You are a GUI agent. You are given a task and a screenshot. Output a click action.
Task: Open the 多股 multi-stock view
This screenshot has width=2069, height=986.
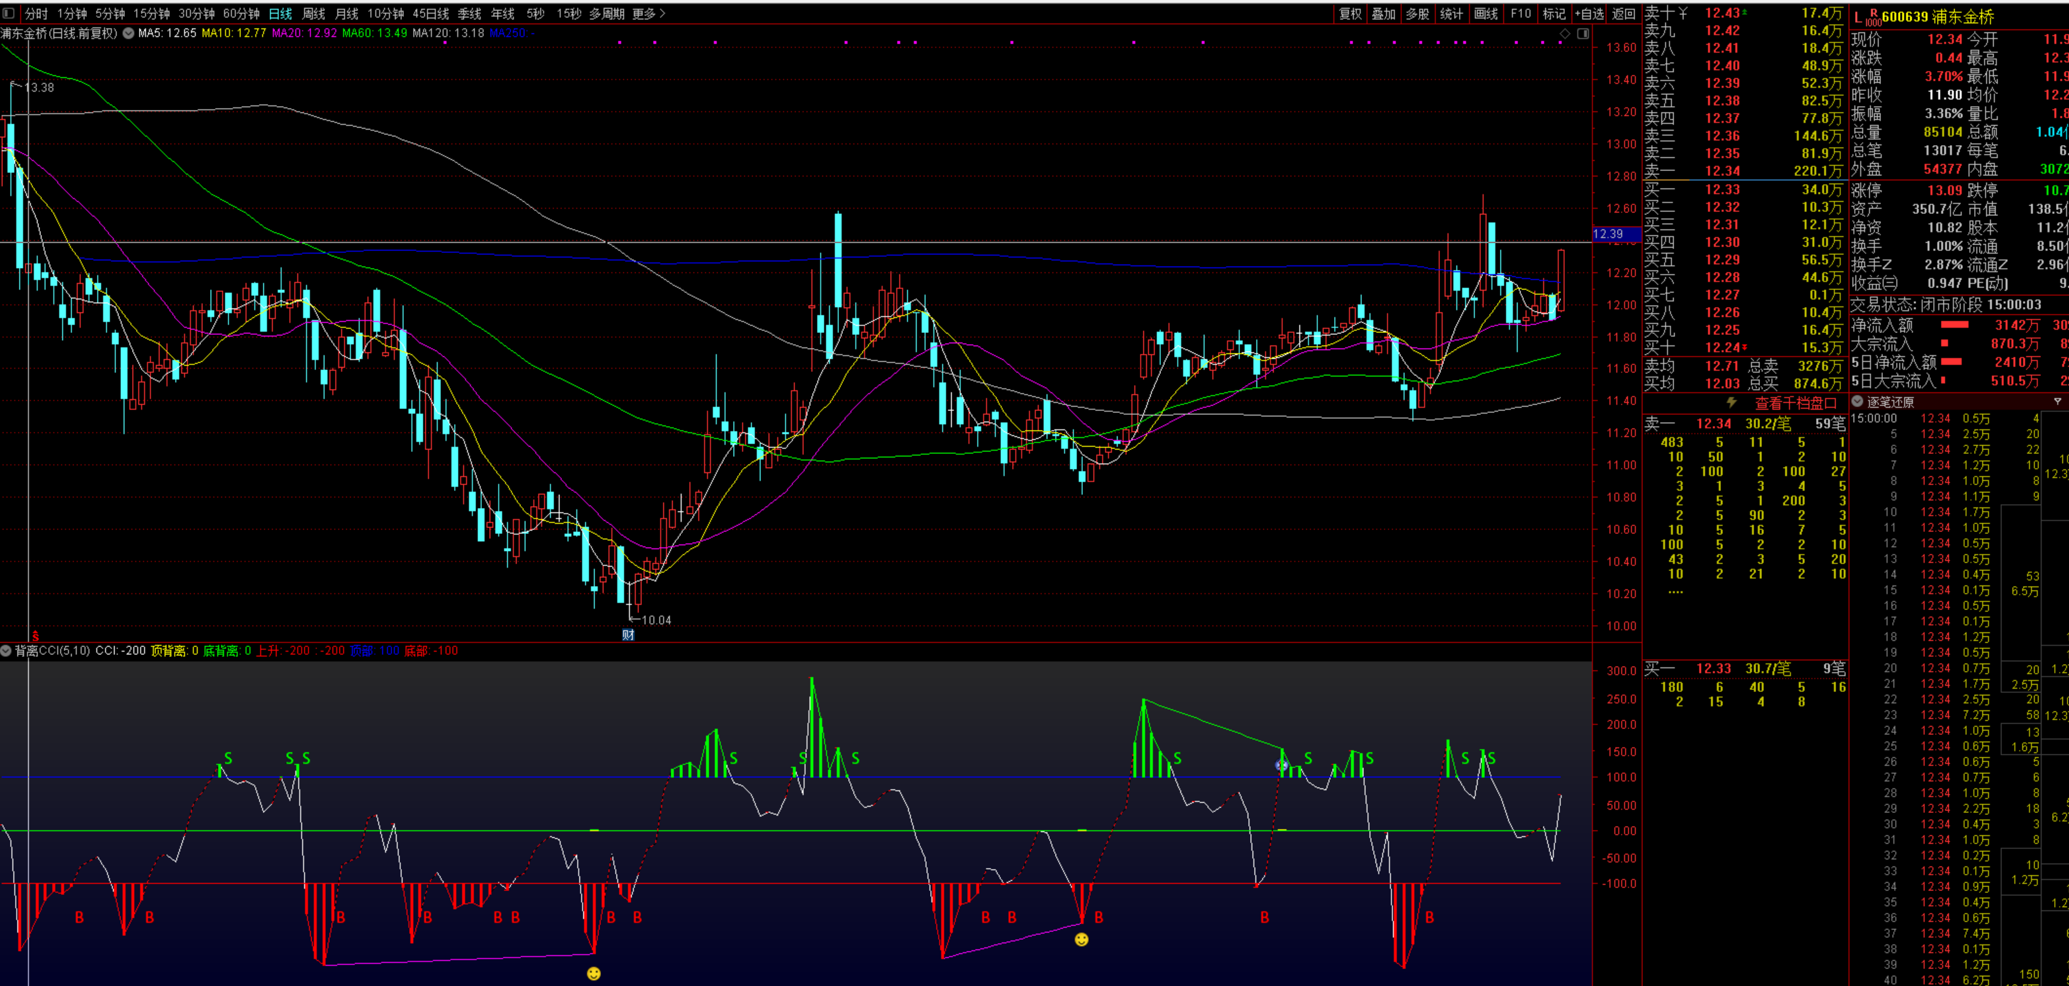tap(1417, 14)
